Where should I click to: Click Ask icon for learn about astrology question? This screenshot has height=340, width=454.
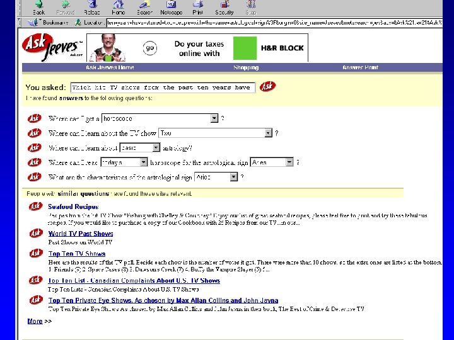coord(35,148)
